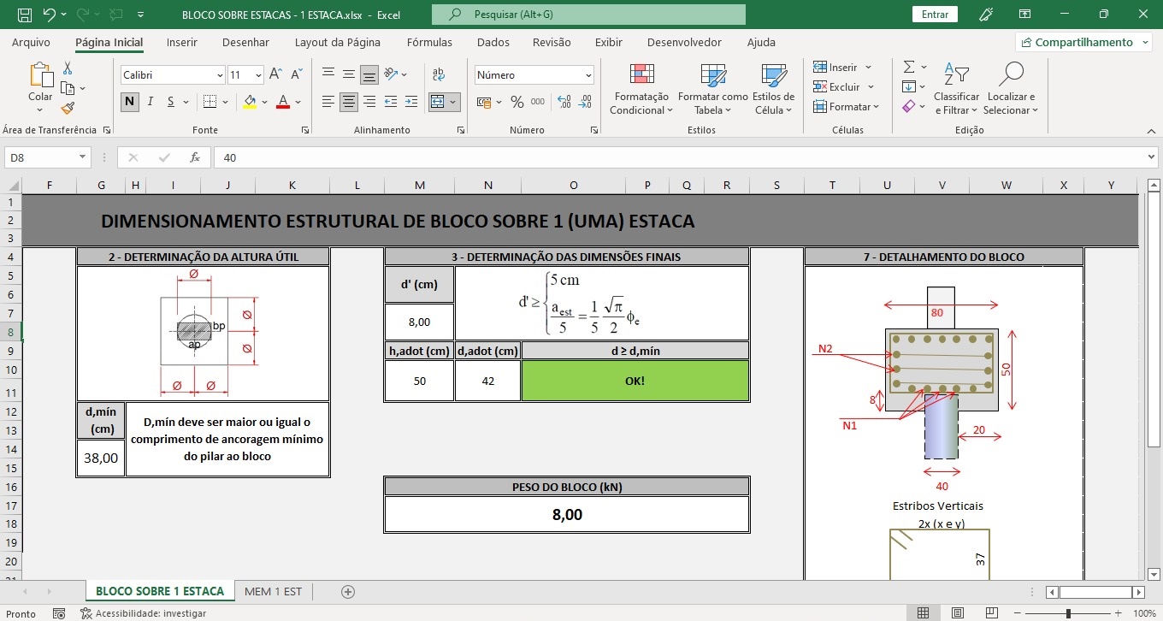Viewport: 1163px width, 621px height.
Task: Click the Percent style icon
Action: [x=517, y=102]
